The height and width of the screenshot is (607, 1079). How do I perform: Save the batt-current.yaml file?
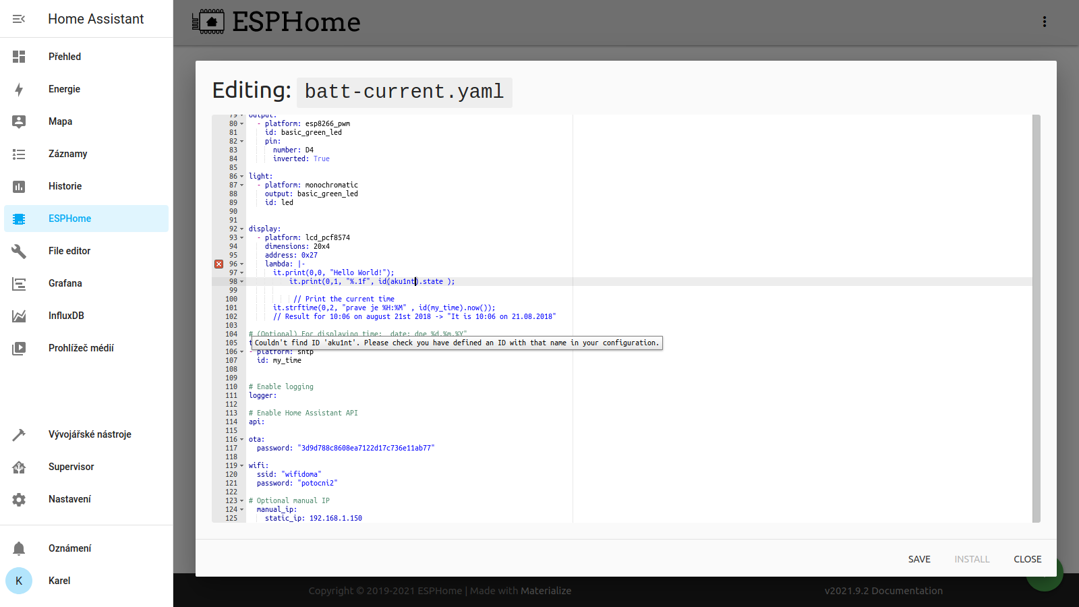click(x=919, y=559)
